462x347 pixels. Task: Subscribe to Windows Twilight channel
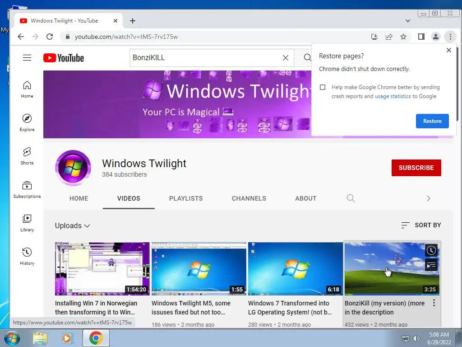(x=416, y=168)
